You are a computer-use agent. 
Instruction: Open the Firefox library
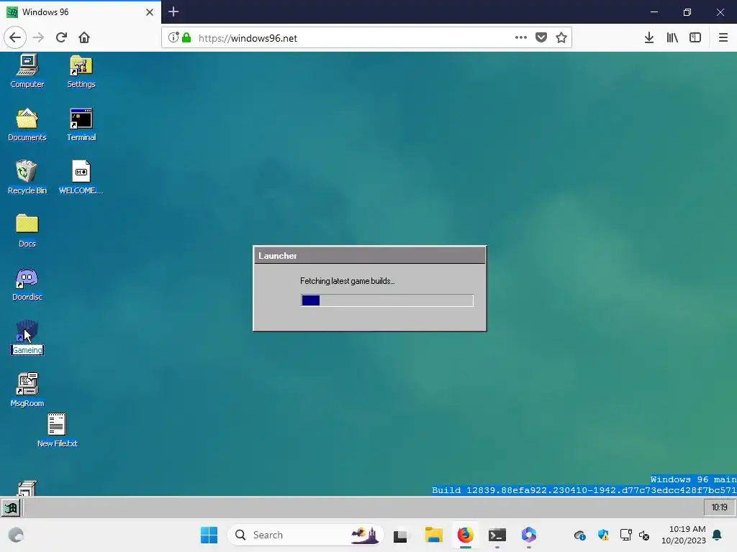coord(672,37)
